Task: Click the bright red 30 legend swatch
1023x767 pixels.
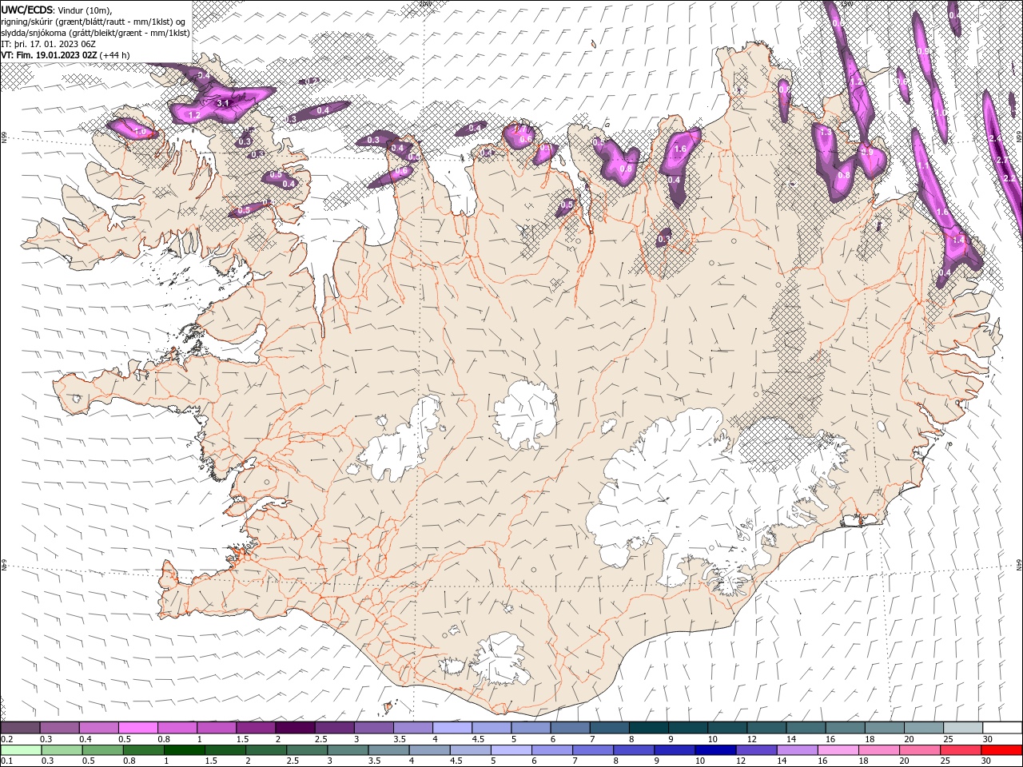Action: pyautogui.click(x=1001, y=749)
